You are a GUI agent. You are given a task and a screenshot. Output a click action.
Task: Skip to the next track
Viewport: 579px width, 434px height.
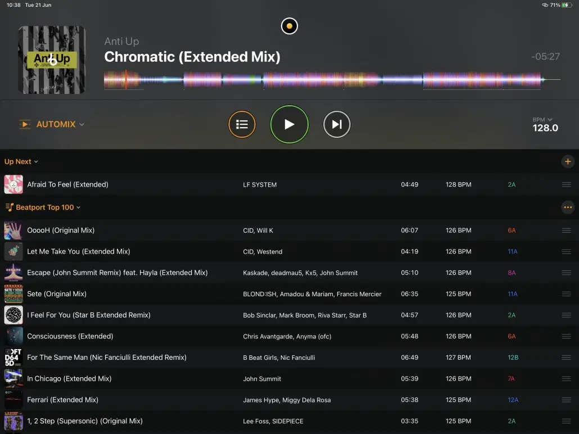336,124
